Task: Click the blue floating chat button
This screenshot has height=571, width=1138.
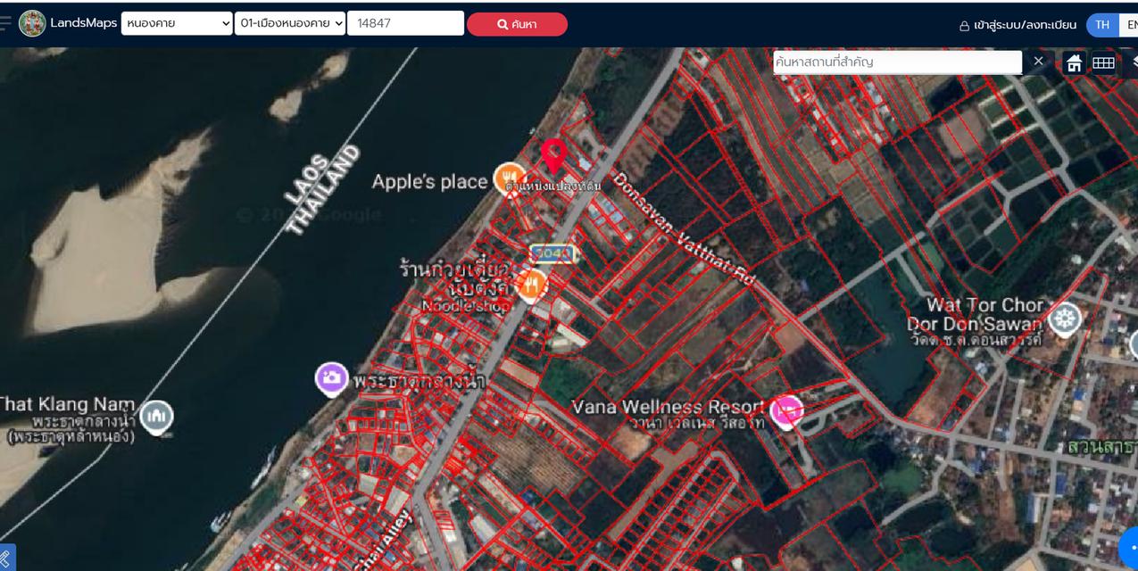Action: [1129, 548]
